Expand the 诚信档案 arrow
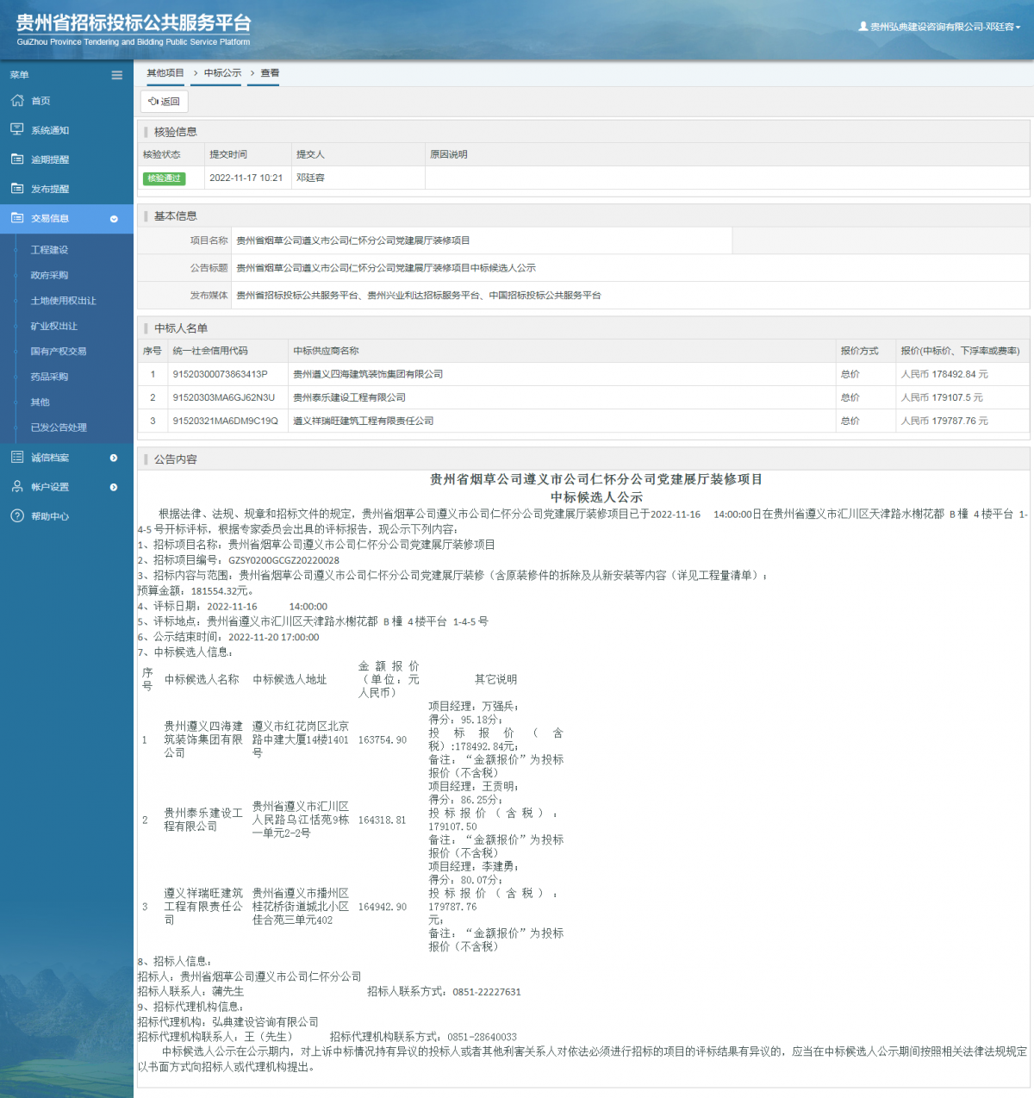 pyautogui.click(x=114, y=458)
